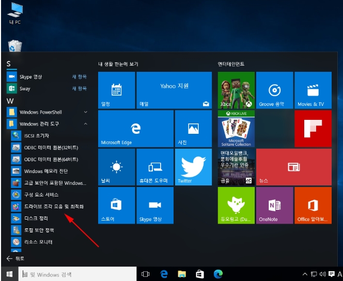This screenshot has width=343, height=281.
Task: Open 구성 요소 서비스
Action: click(x=49, y=195)
